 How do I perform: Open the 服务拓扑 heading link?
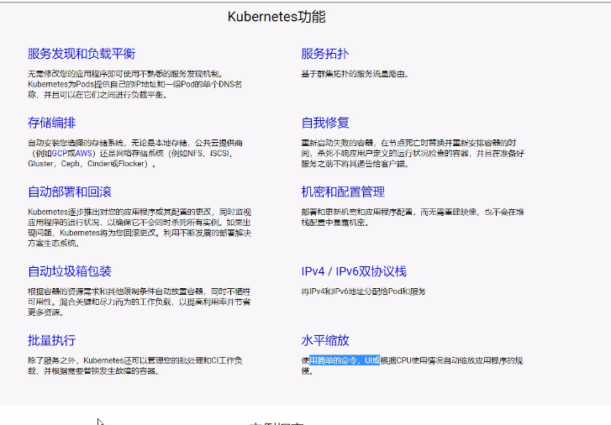click(x=325, y=54)
